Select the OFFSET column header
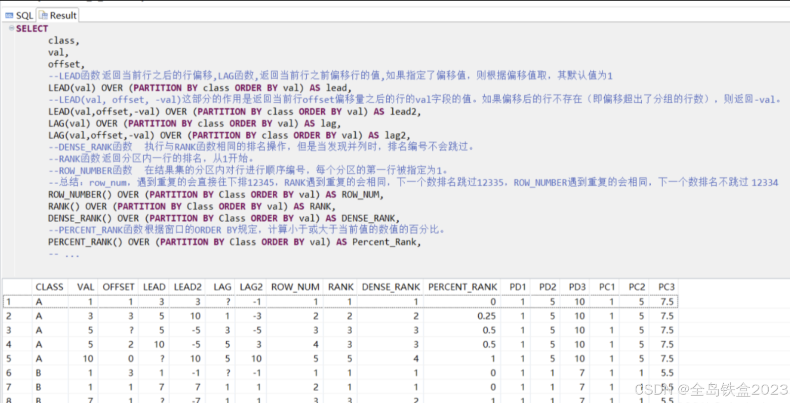The image size is (790, 403). tap(119, 287)
